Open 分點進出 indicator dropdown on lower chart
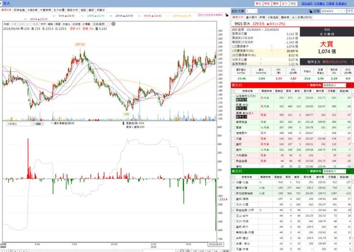 point(20,124)
